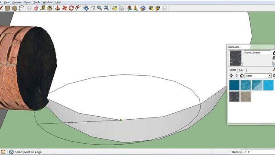
Task: Select the Tape Measure tool
Action: click(x=43, y=8)
